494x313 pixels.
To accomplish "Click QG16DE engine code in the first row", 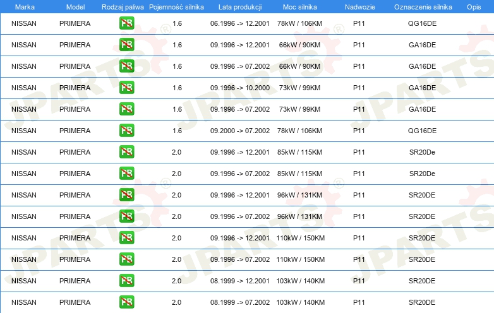I will pyautogui.click(x=422, y=24).
